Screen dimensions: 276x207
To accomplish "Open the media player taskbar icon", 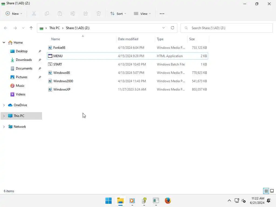I will point(132,201).
